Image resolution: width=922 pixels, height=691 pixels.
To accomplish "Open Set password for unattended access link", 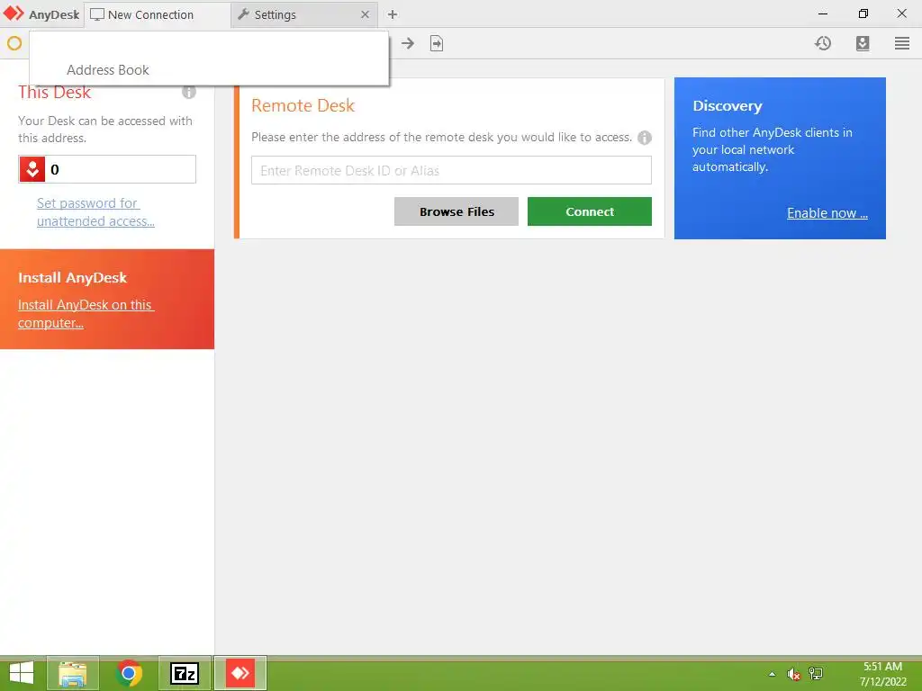I will tap(95, 212).
